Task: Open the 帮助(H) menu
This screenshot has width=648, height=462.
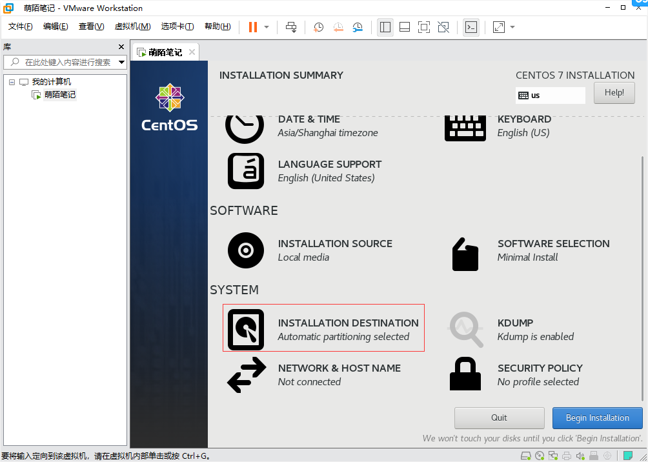Action: (218, 26)
